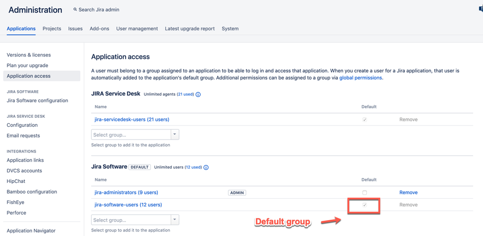Click the 21 used agents link
The height and width of the screenshot is (236, 483).
[185, 95]
